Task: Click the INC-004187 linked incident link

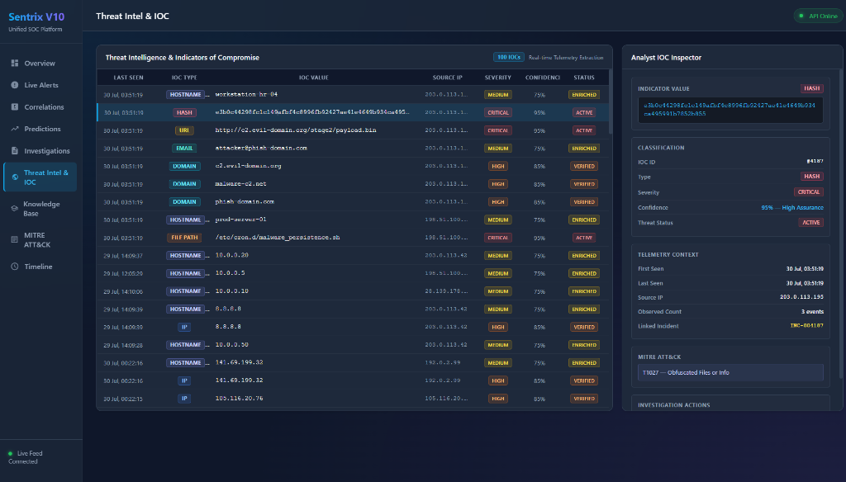Action: 806,326
